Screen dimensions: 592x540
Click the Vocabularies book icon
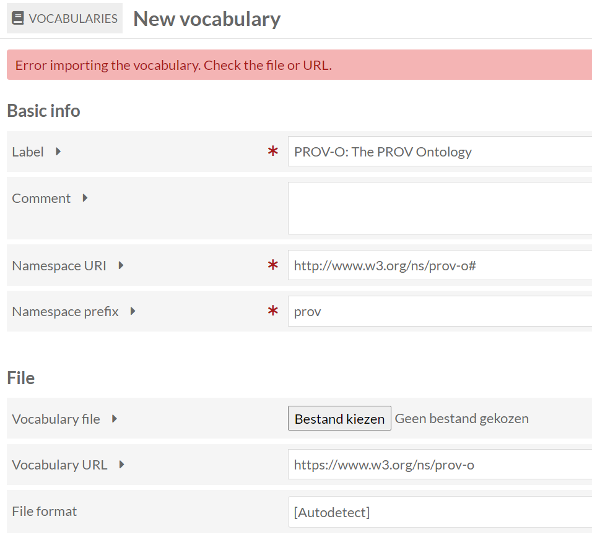click(18, 18)
